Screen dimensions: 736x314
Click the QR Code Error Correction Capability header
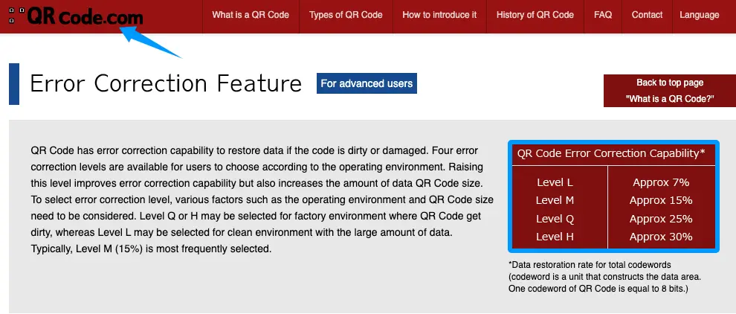click(611, 154)
